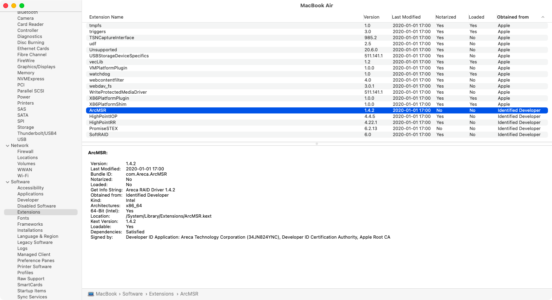The height and width of the screenshot is (300, 552).
Task: Click the Location path /System/Library/Extensions/ArcMSR.kext
Action: [x=169, y=216]
